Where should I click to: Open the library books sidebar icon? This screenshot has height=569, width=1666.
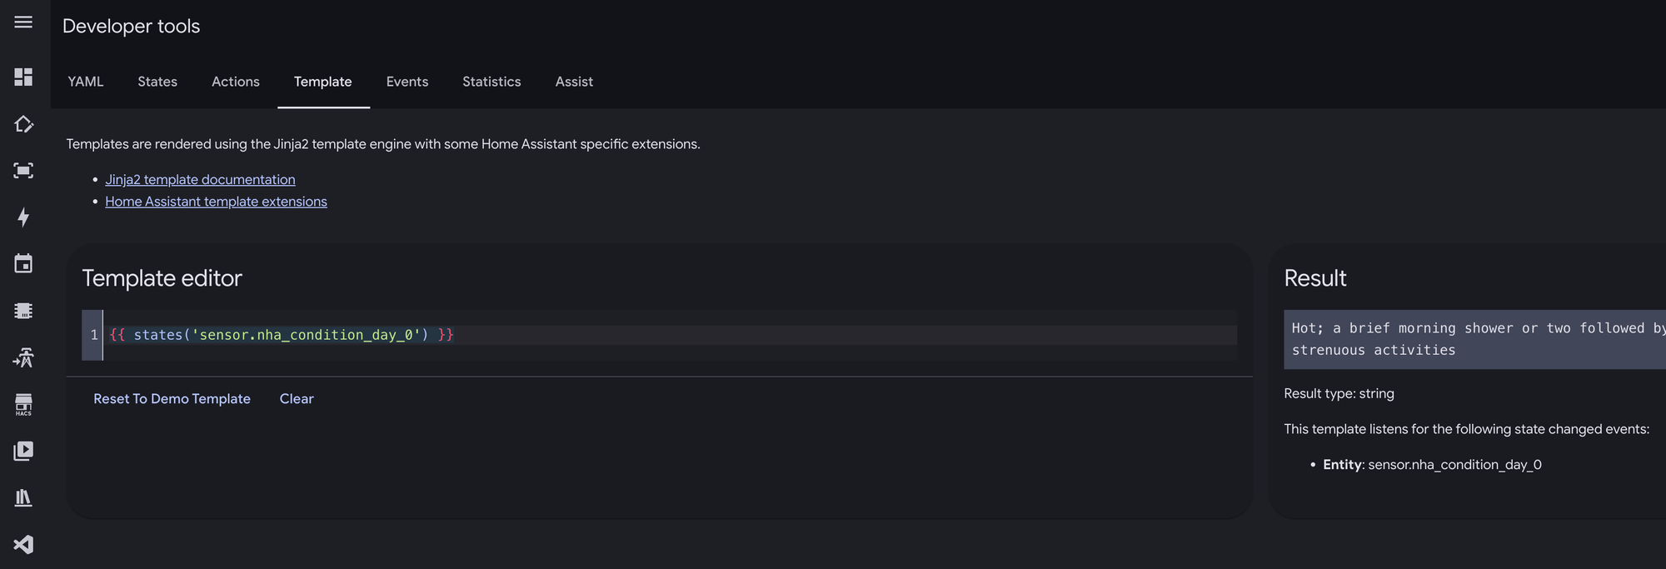[x=23, y=498]
